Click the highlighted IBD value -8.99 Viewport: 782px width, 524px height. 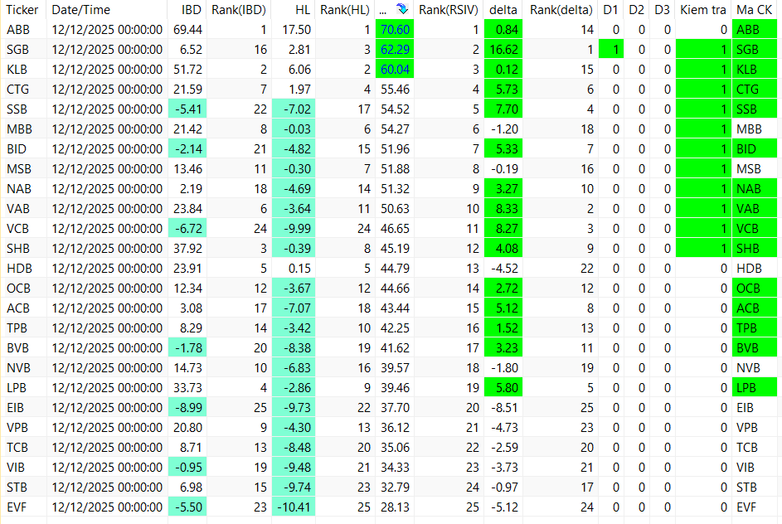click(187, 407)
